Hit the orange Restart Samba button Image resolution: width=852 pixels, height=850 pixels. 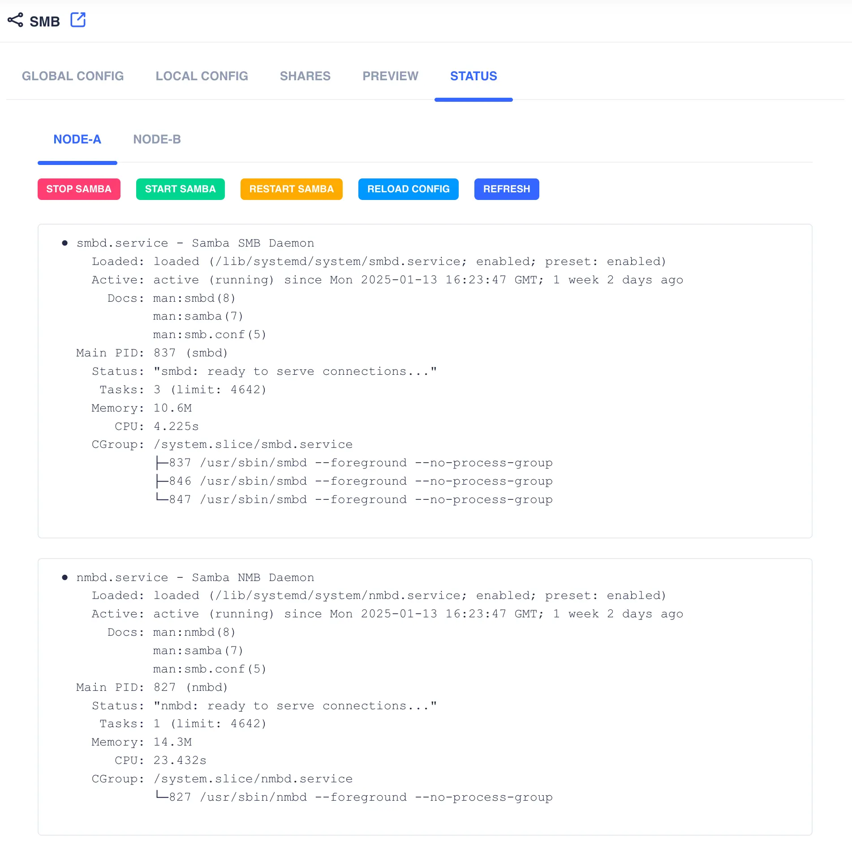coord(291,189)
